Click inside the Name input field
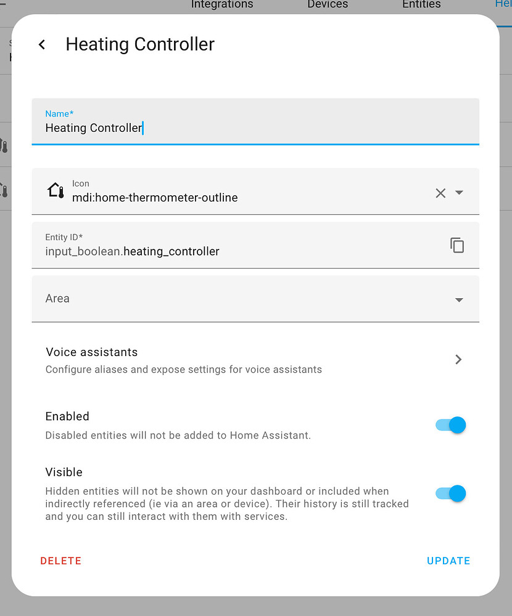 click(185, 128)
